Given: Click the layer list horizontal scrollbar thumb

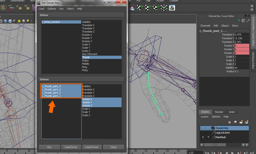Looking at the screenshot, I should click(x=215, y=145).
